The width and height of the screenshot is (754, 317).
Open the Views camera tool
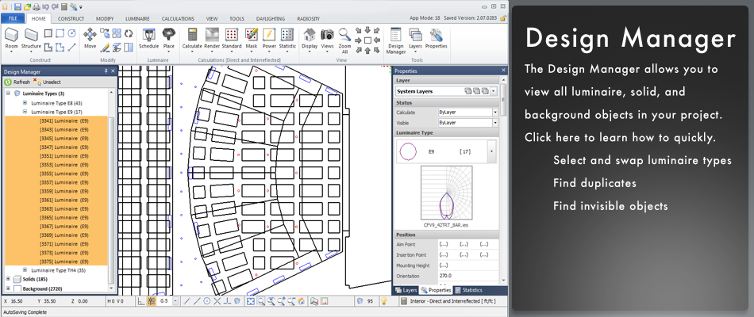(328, 38)
